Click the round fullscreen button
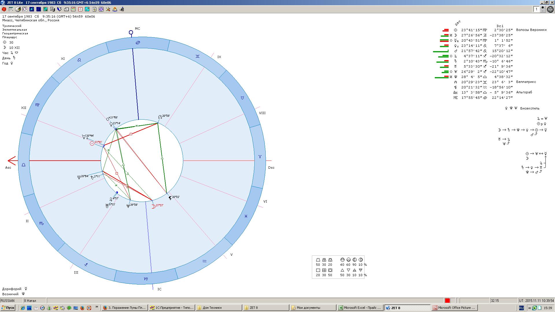The image size is (555, 312). pyautogui.click(x=550, y=10)
